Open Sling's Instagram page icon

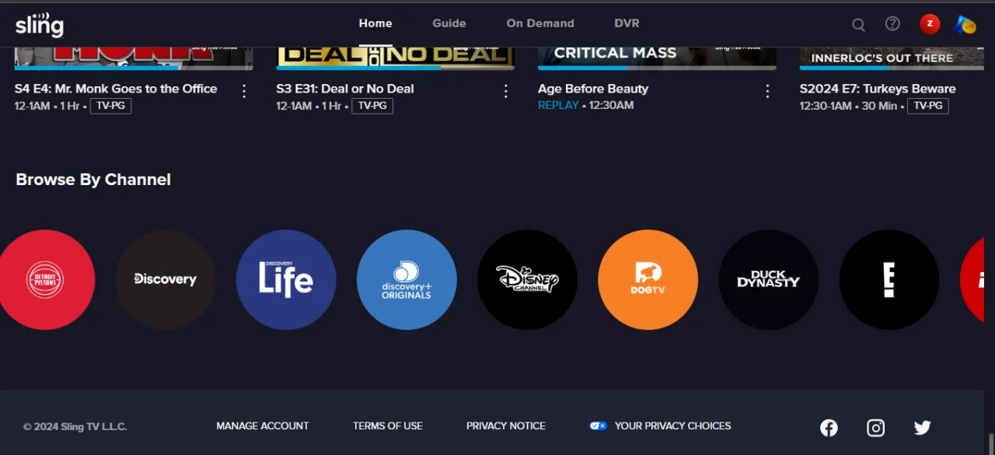(x=876, y=427)
